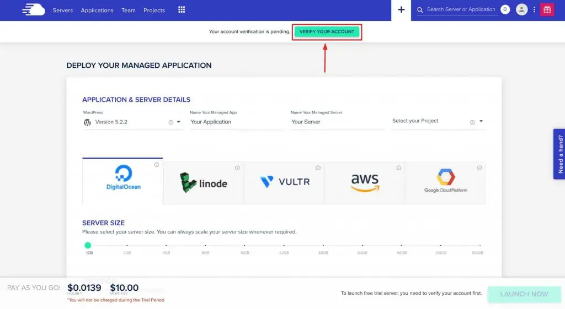Click the Name Your Managed Server field
Viewport: 565px width, 309px height.
pyautogui.click(x=337, y=122)
